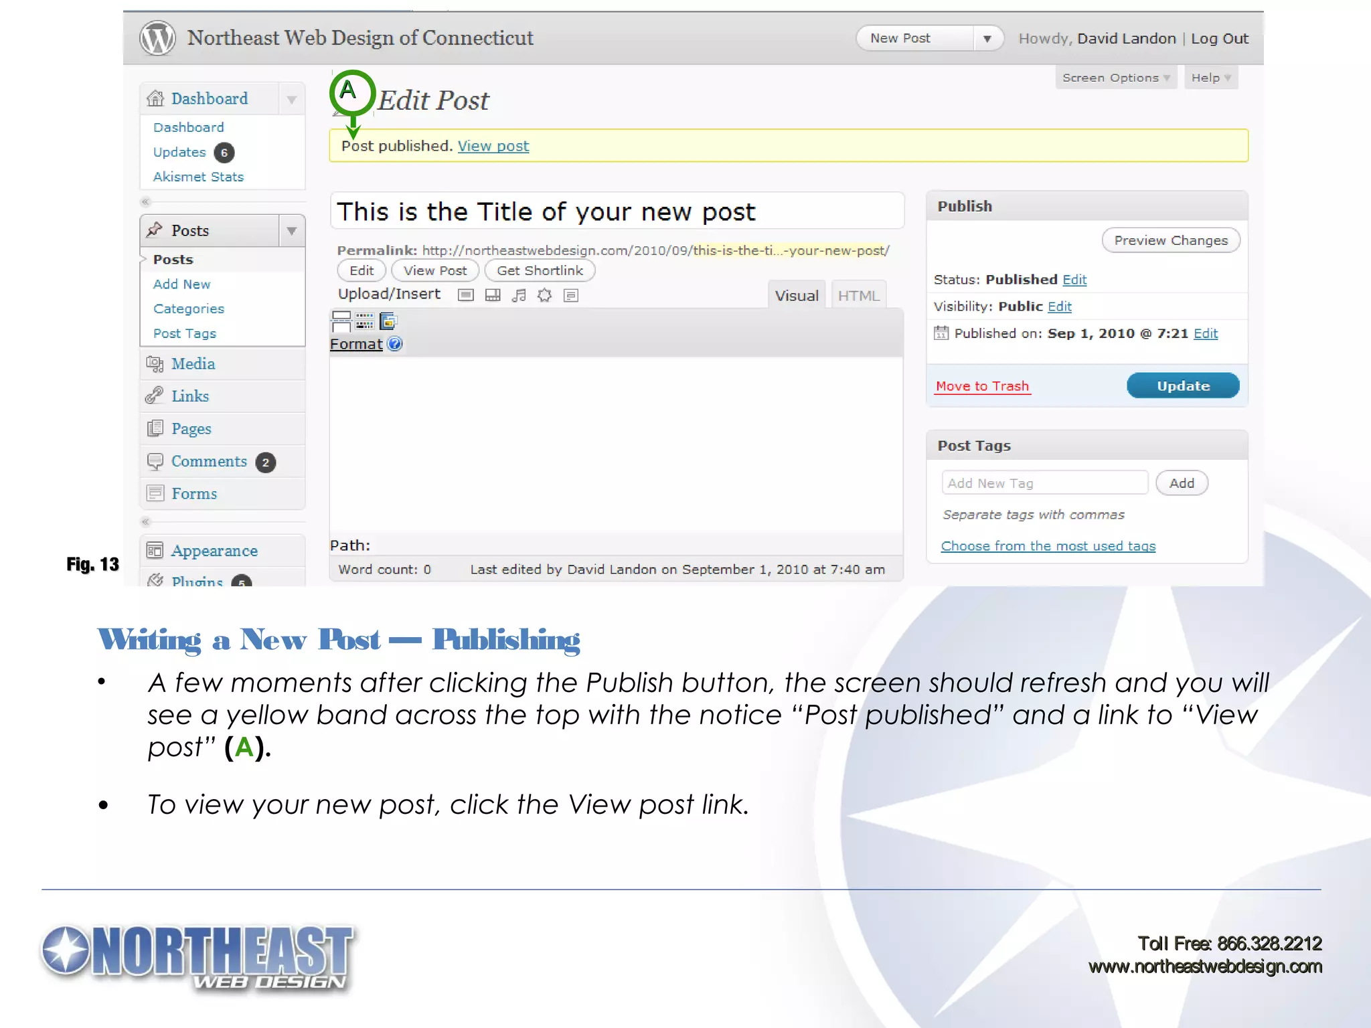Screen dimensions: 1371x1028
Task: Open Post Tags in sidebar menu
Action: tap(185, 333)
